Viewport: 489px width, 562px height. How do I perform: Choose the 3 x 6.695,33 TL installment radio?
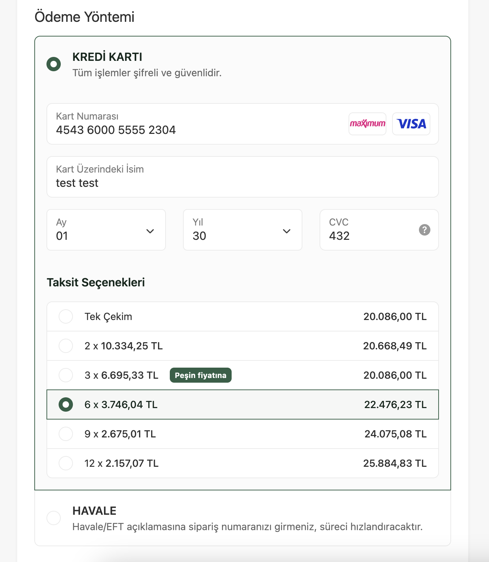point(66,375)
